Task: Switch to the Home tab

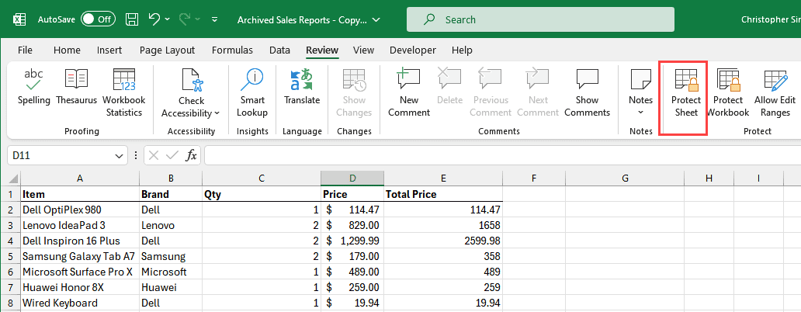Action: 67,50
